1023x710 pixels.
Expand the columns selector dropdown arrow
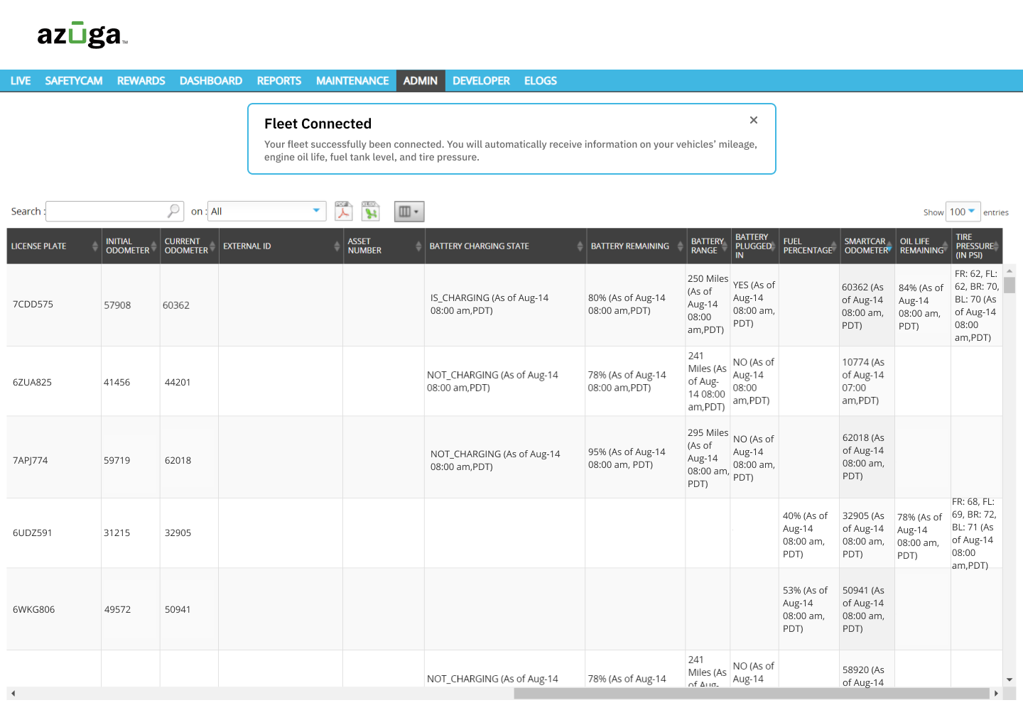pos(416,211)
